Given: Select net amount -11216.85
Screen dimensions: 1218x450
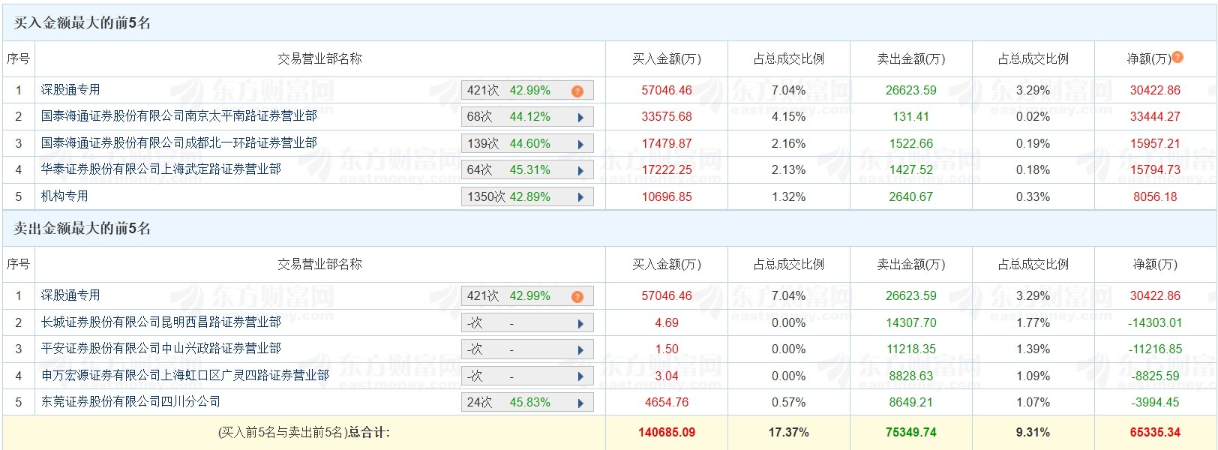Looking at the screenshot, I should coord(1155,349).
